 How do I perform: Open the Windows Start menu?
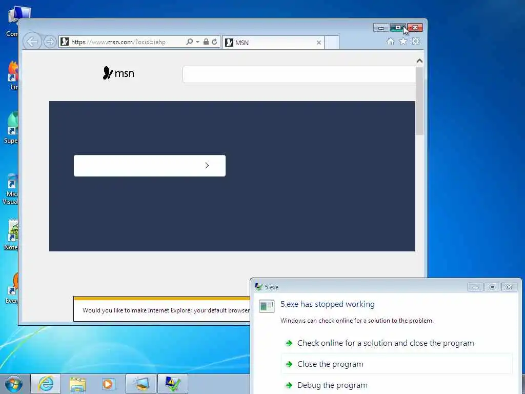pos(13,384)
